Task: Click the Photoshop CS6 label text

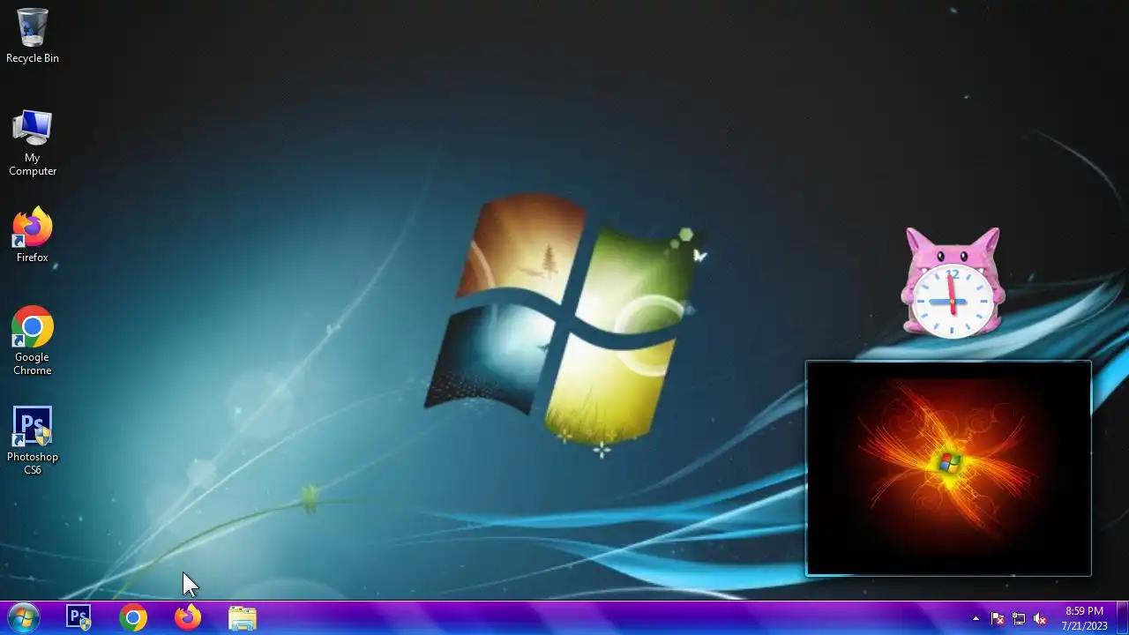Action: pyautogui.click(x=33, y=464)
